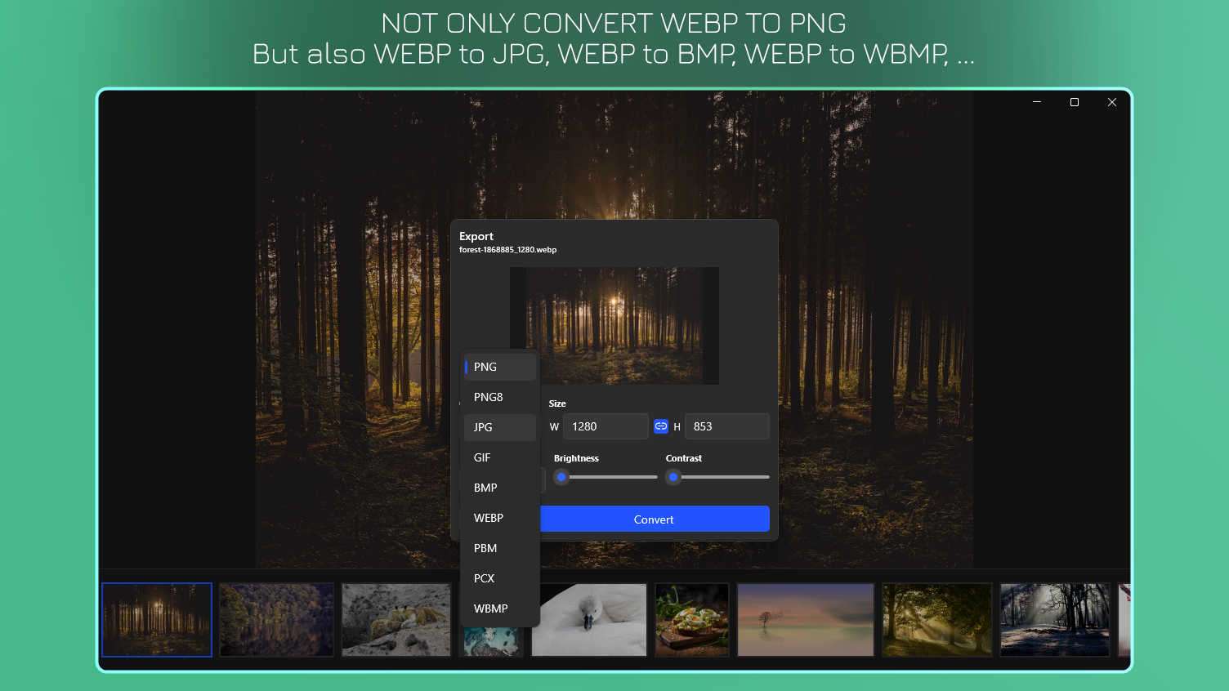Click the export preview image
Screen dimensions: 1229x691
[x=614, y=326]
